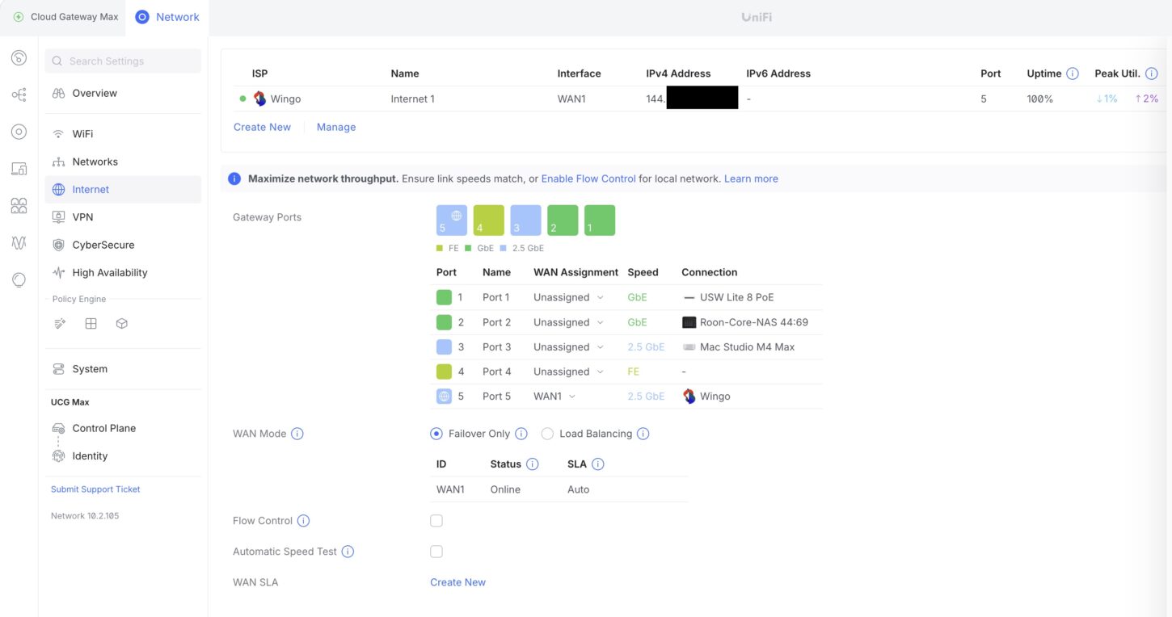
Task: Click the Policy Engine cube icon
Action: [x=122, y=324]
